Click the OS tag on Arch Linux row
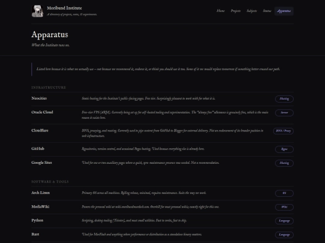The image size is (325, 243). (284, 193)
